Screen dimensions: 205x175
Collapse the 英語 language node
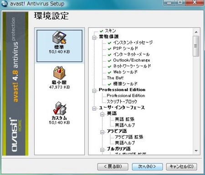(102, 114)
